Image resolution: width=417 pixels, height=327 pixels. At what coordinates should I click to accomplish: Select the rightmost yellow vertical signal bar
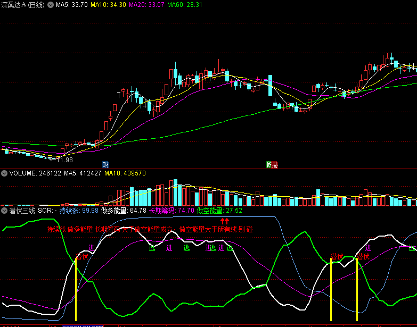(357, 290)
